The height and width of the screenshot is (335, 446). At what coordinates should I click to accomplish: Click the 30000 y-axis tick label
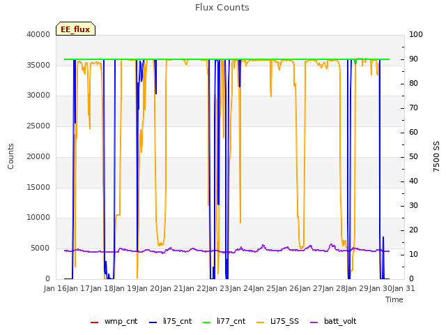[x=38, y=95]
